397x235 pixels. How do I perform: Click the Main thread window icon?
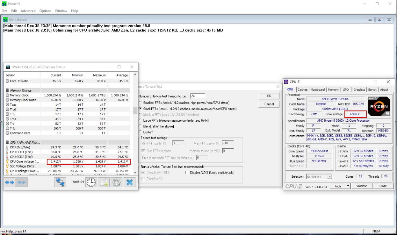5,20
